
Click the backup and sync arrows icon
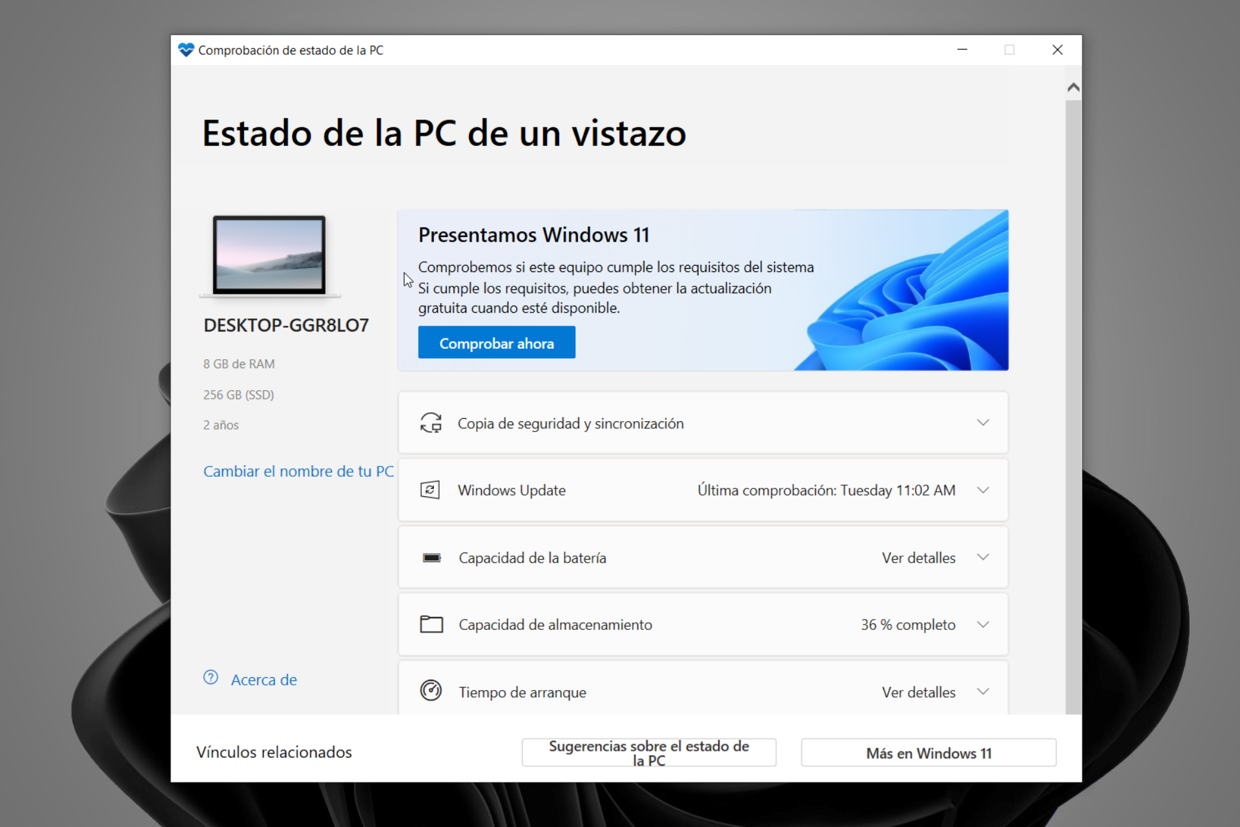tap(431, 423)
